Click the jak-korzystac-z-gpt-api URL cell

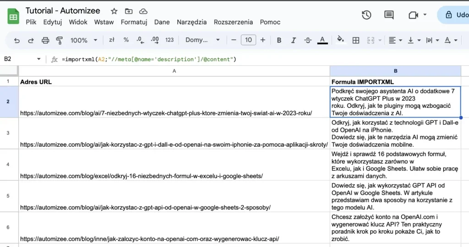(x=174, y=196)
